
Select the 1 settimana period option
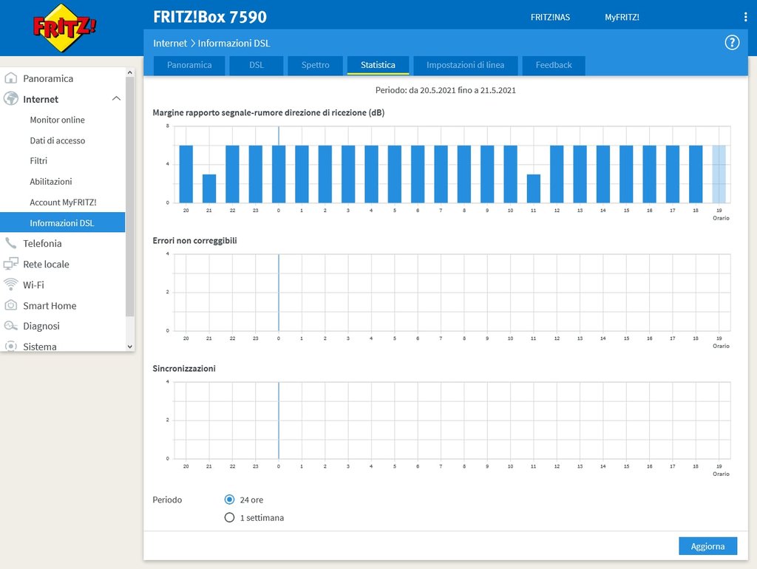click(x=229, y=517)
